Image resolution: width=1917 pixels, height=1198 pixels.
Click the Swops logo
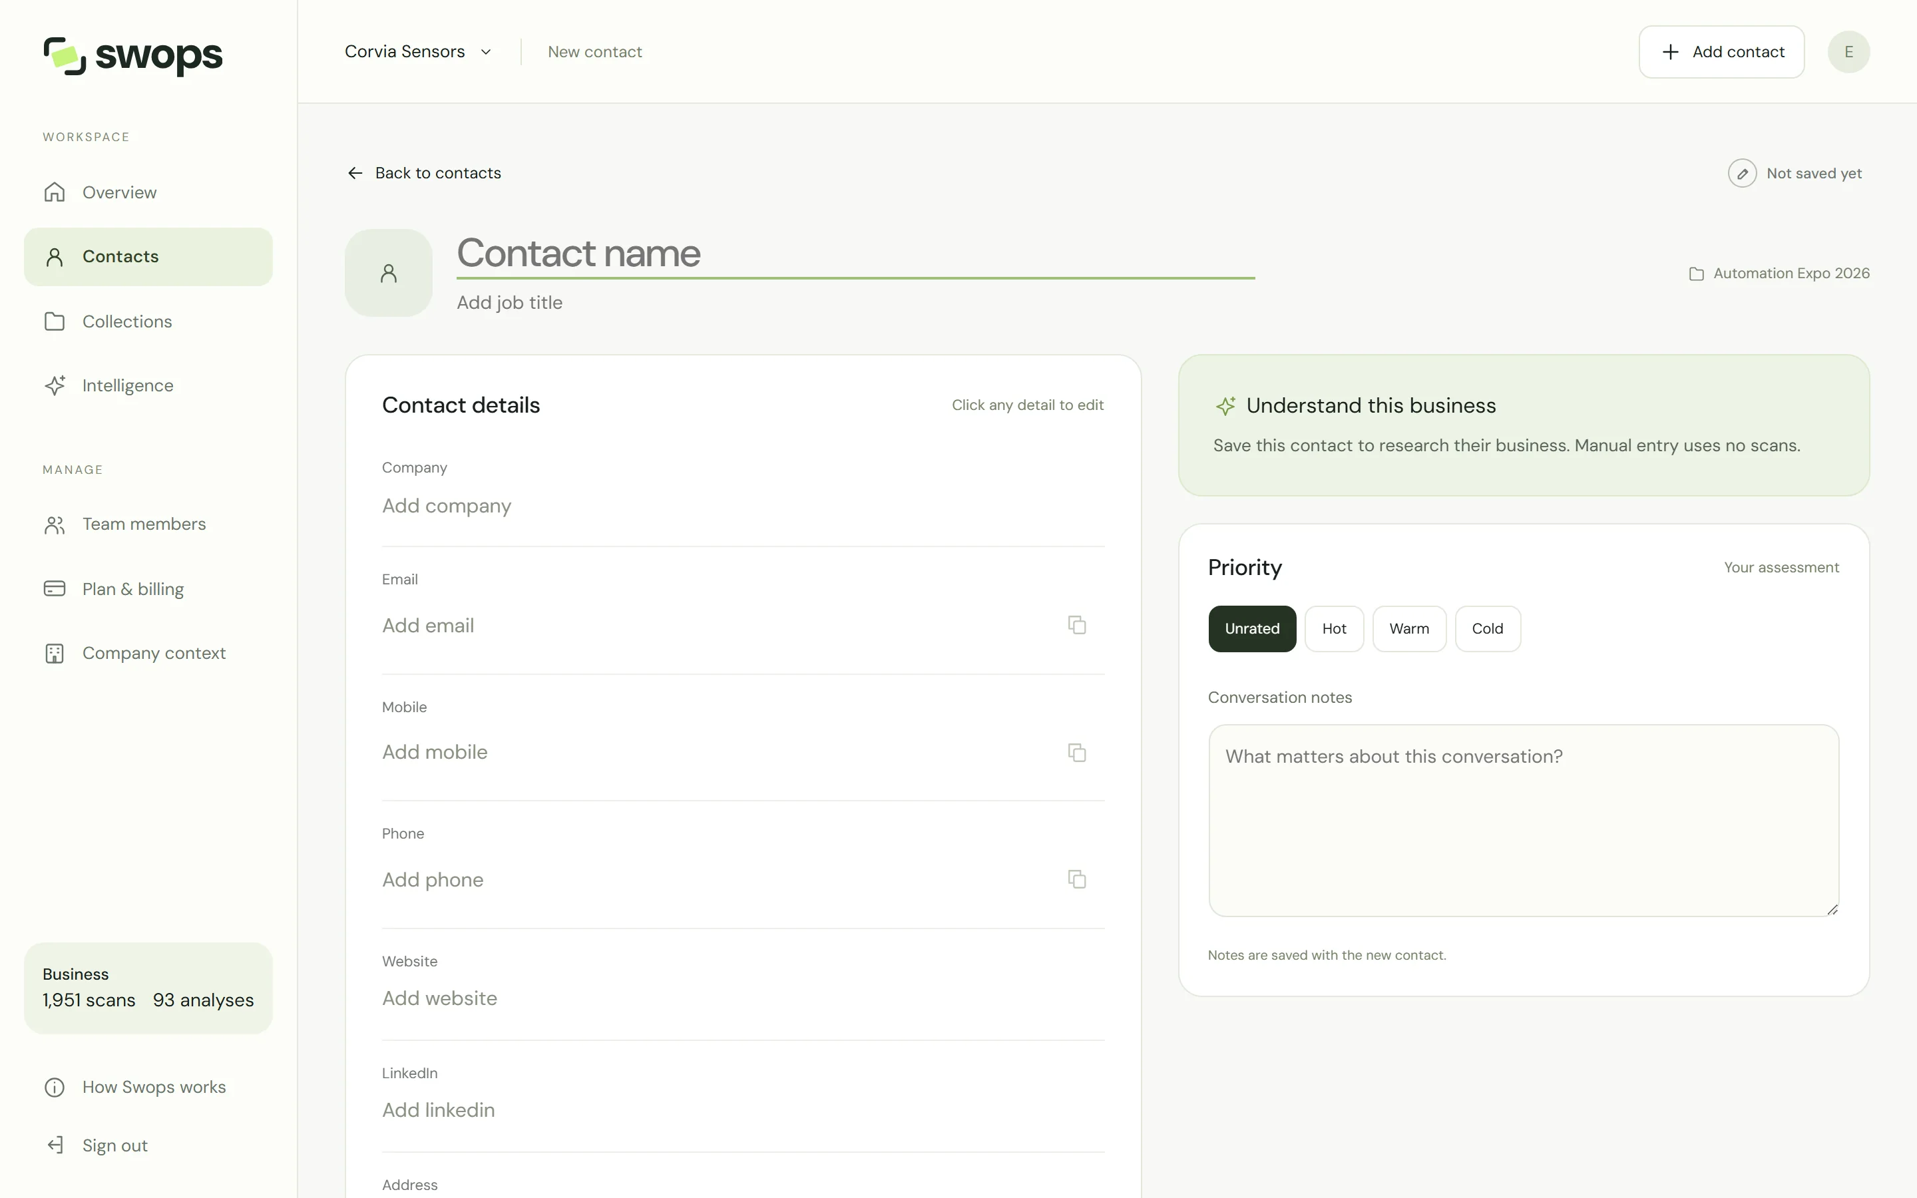point(133,57)
